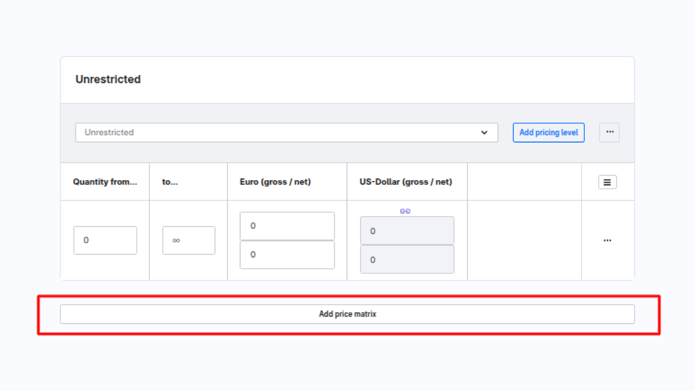Open the price row's three-dot actions menu

(x=607, y=240)
